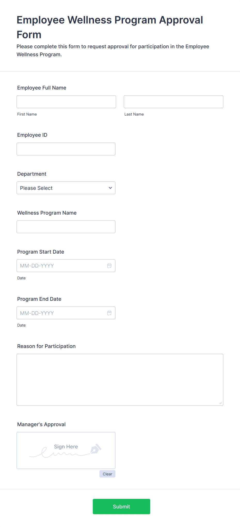Focus the Last Name input field

[x=173, y=102]
